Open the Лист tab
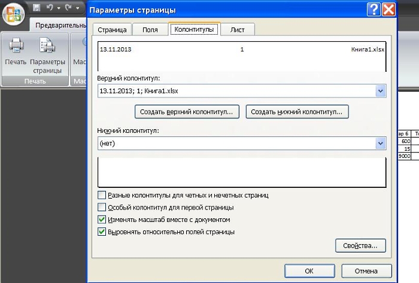 click(x=238, y=29)
